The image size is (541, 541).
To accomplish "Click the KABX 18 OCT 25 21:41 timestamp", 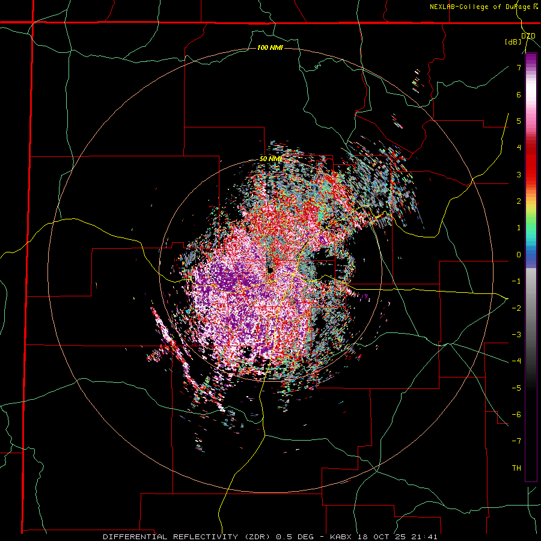I will [384, 537].
